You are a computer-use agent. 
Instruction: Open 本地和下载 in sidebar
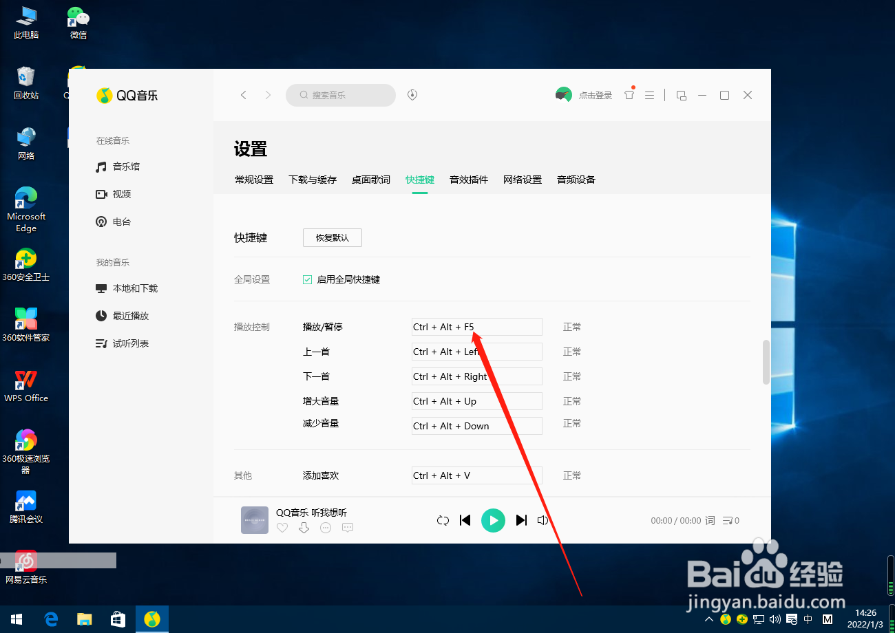127,288
